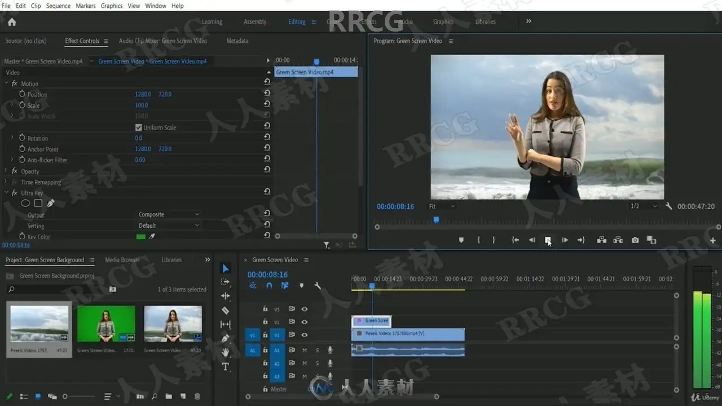Switch to the Metadata tab

pos(237,41)
